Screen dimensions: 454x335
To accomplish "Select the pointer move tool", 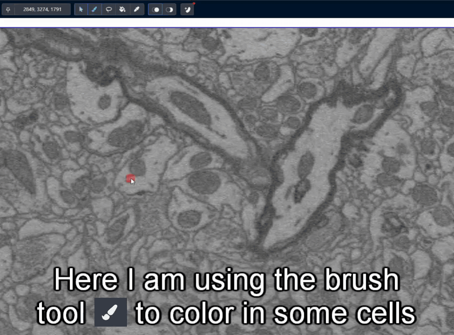I will pos(81,10).
